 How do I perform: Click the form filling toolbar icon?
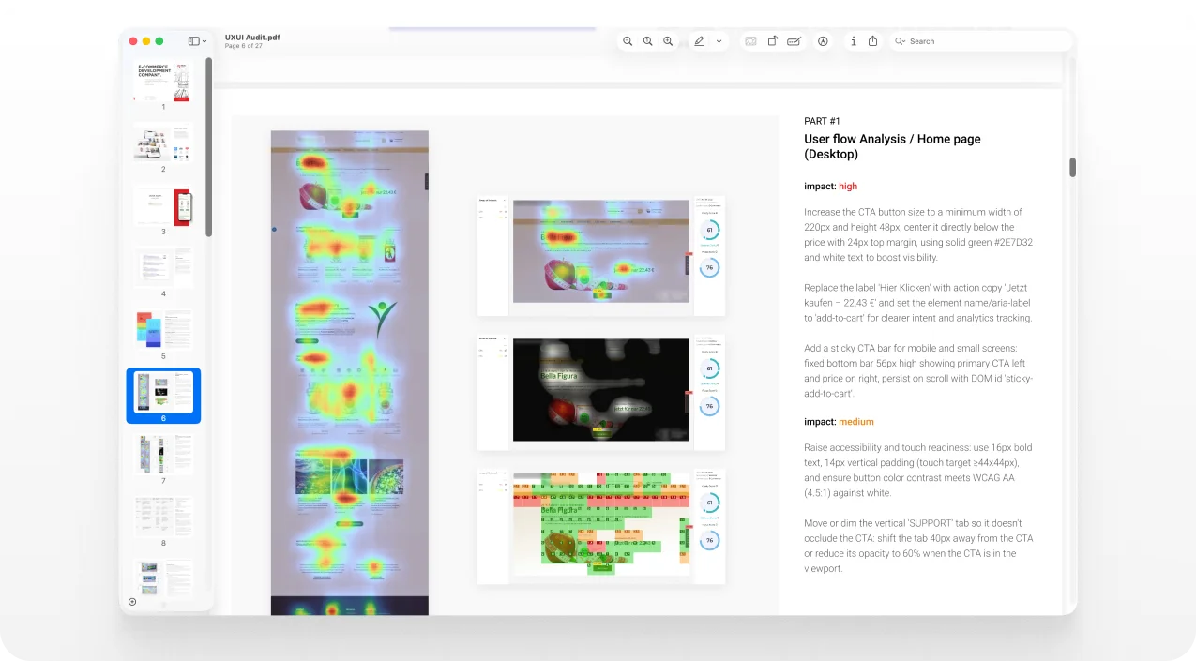(750, 41)
